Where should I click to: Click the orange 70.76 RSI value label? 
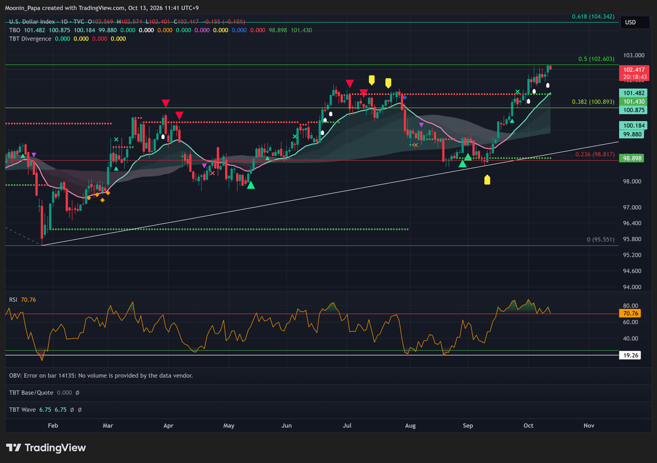631,313
